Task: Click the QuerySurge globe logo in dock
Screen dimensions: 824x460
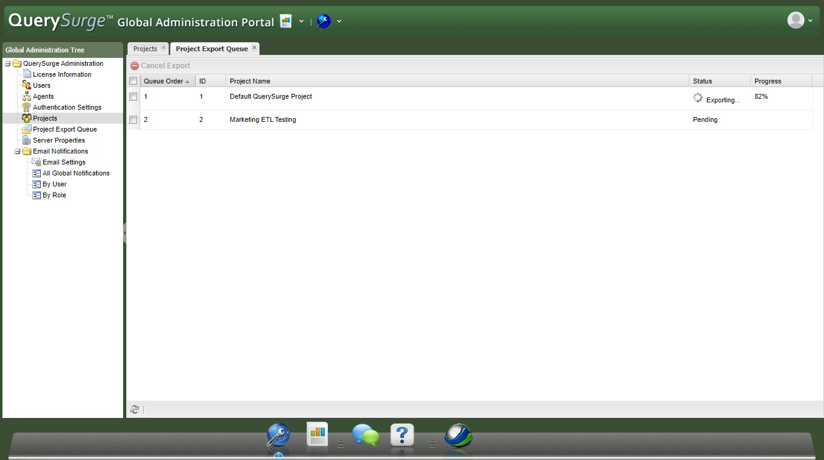Action: click(458, 436)
